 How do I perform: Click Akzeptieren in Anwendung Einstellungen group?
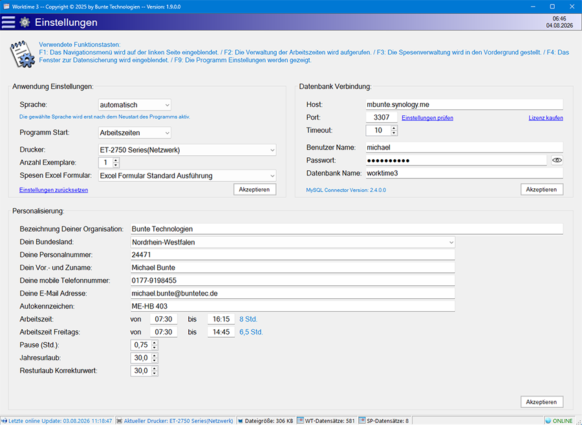point(255,190)
